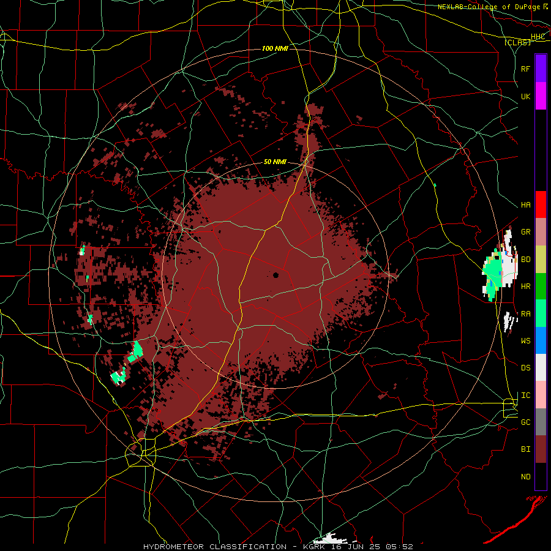Click the '100 NMI' range ring label

pos(275,48)
